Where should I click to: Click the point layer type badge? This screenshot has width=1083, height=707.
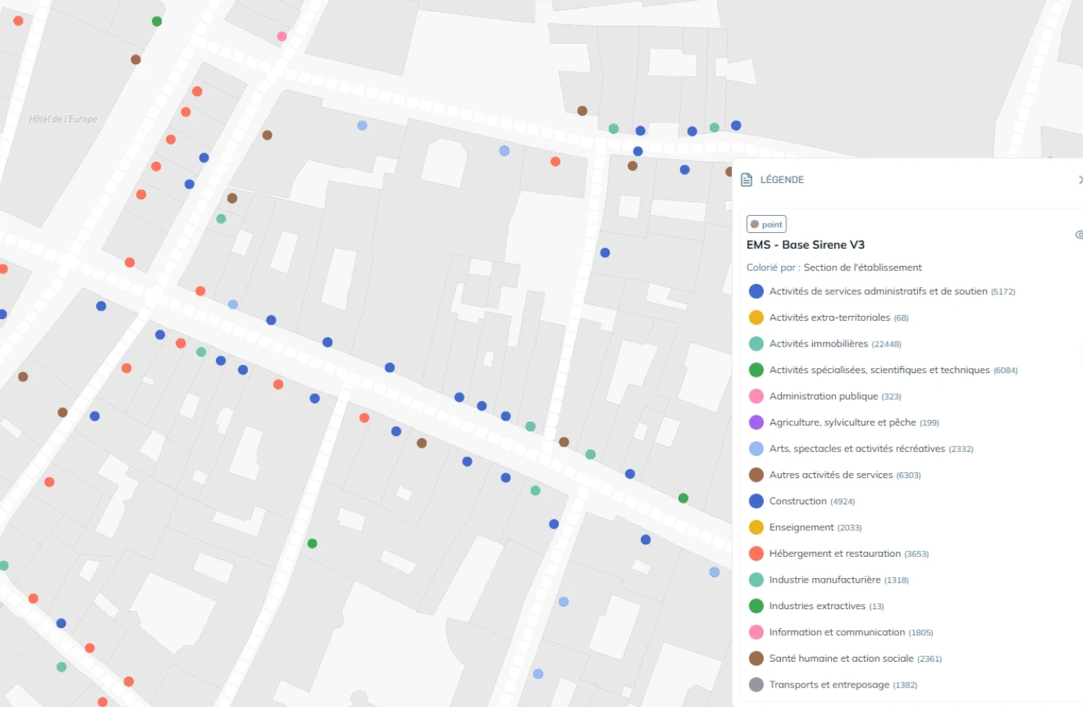pyautogui.click(x=766, y=224)
